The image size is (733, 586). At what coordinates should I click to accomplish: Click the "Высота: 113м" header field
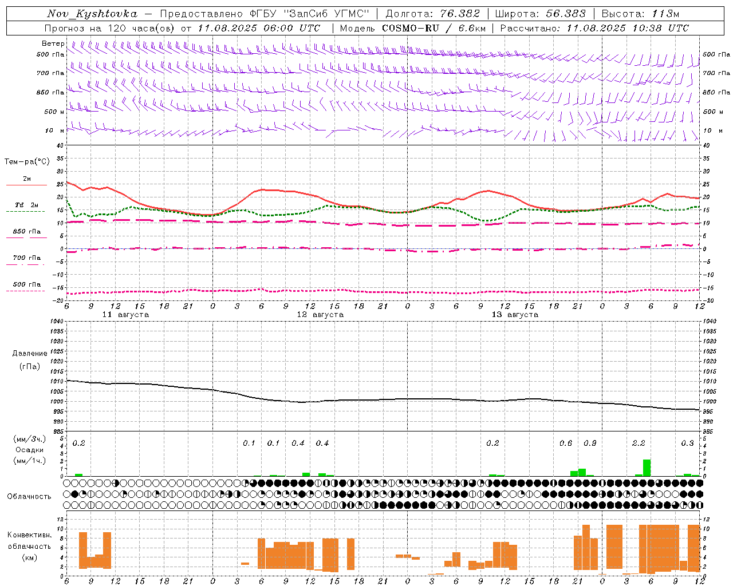(640, 14)
